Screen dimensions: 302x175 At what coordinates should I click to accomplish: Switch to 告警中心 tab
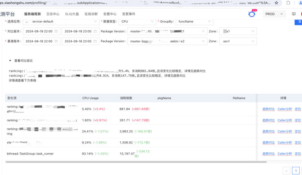click(x=110, y=14)
